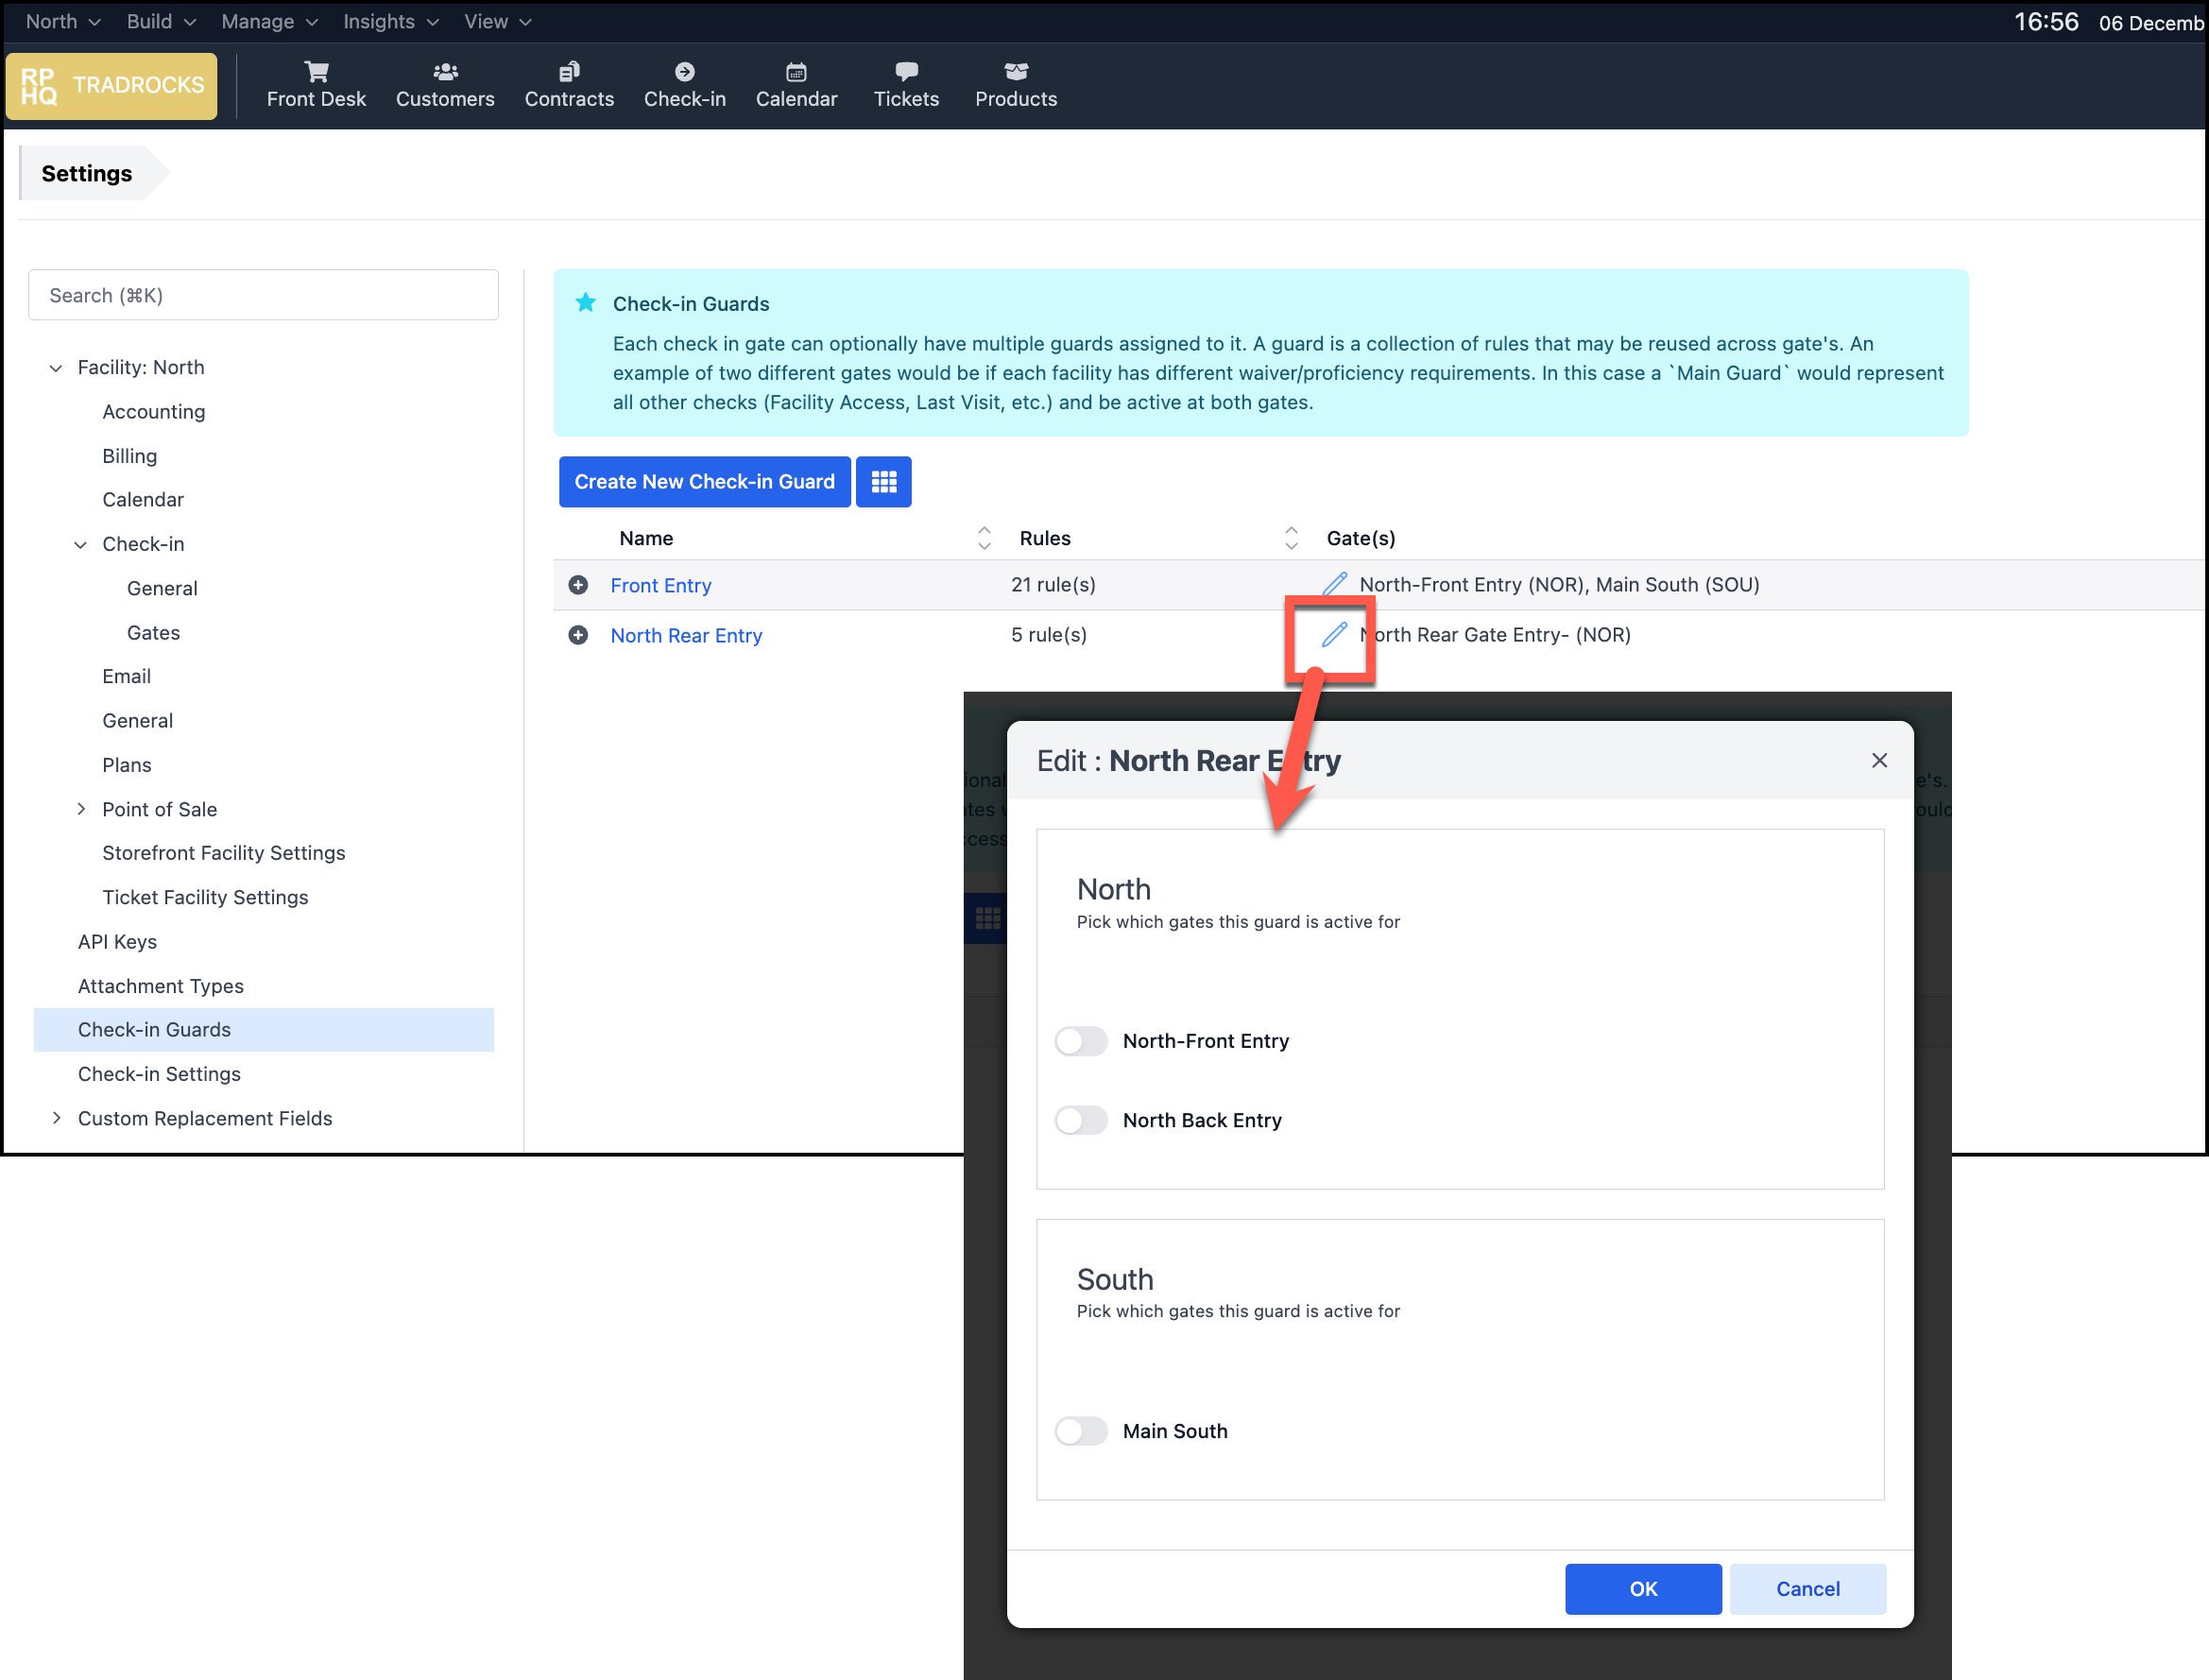This screenshot has width=2209, height=1680.
Task: Expand Custom Replacement Fields section
Action: tap(56, 1118)
